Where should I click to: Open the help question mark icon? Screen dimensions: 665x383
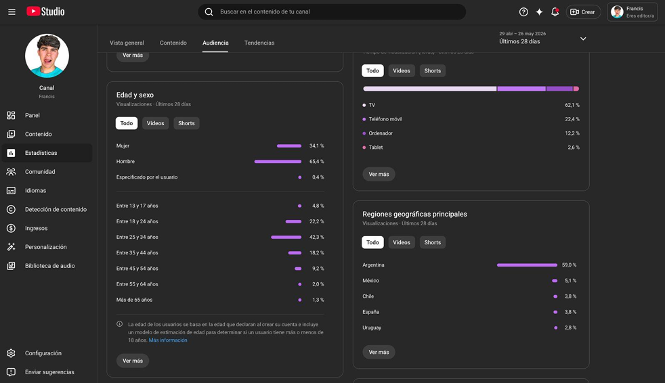point(523,12)
